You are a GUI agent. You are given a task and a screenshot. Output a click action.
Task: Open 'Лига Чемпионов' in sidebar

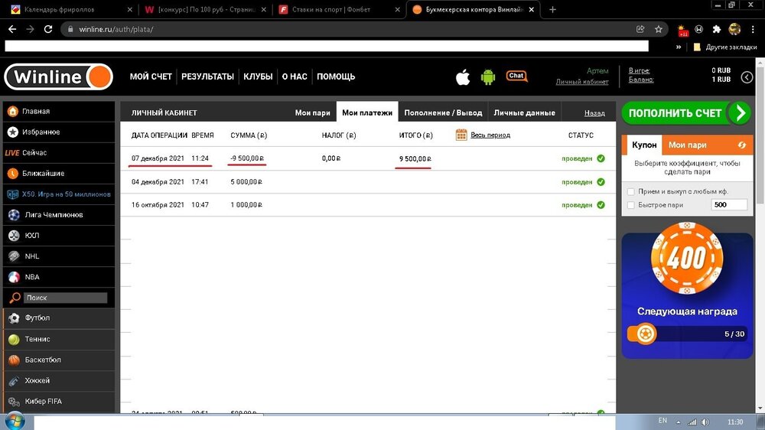click(53, 215)
